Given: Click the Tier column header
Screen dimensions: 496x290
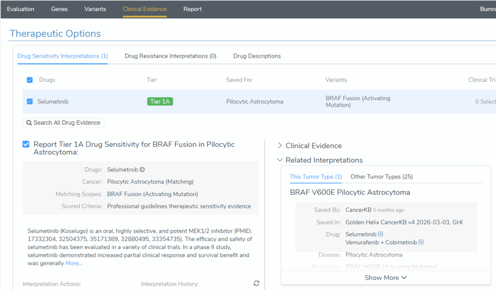Looking at the screenshot, I should 152,80.
